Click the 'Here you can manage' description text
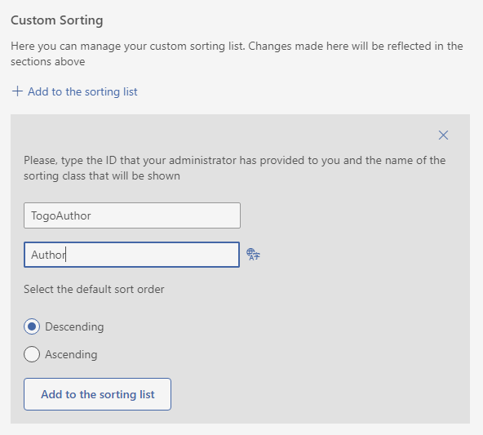The image size is (483, 435). [237, 54]
